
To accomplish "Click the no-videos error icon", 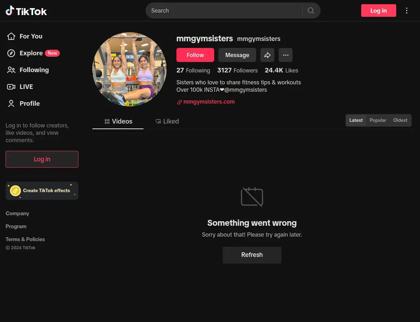I will point(252,197).
